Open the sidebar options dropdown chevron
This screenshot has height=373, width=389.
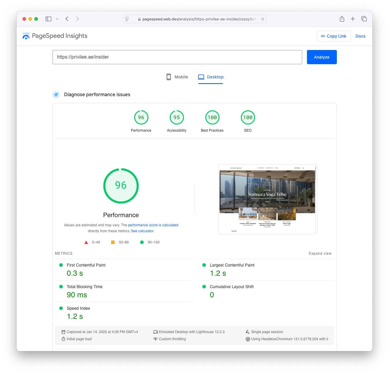57,19
